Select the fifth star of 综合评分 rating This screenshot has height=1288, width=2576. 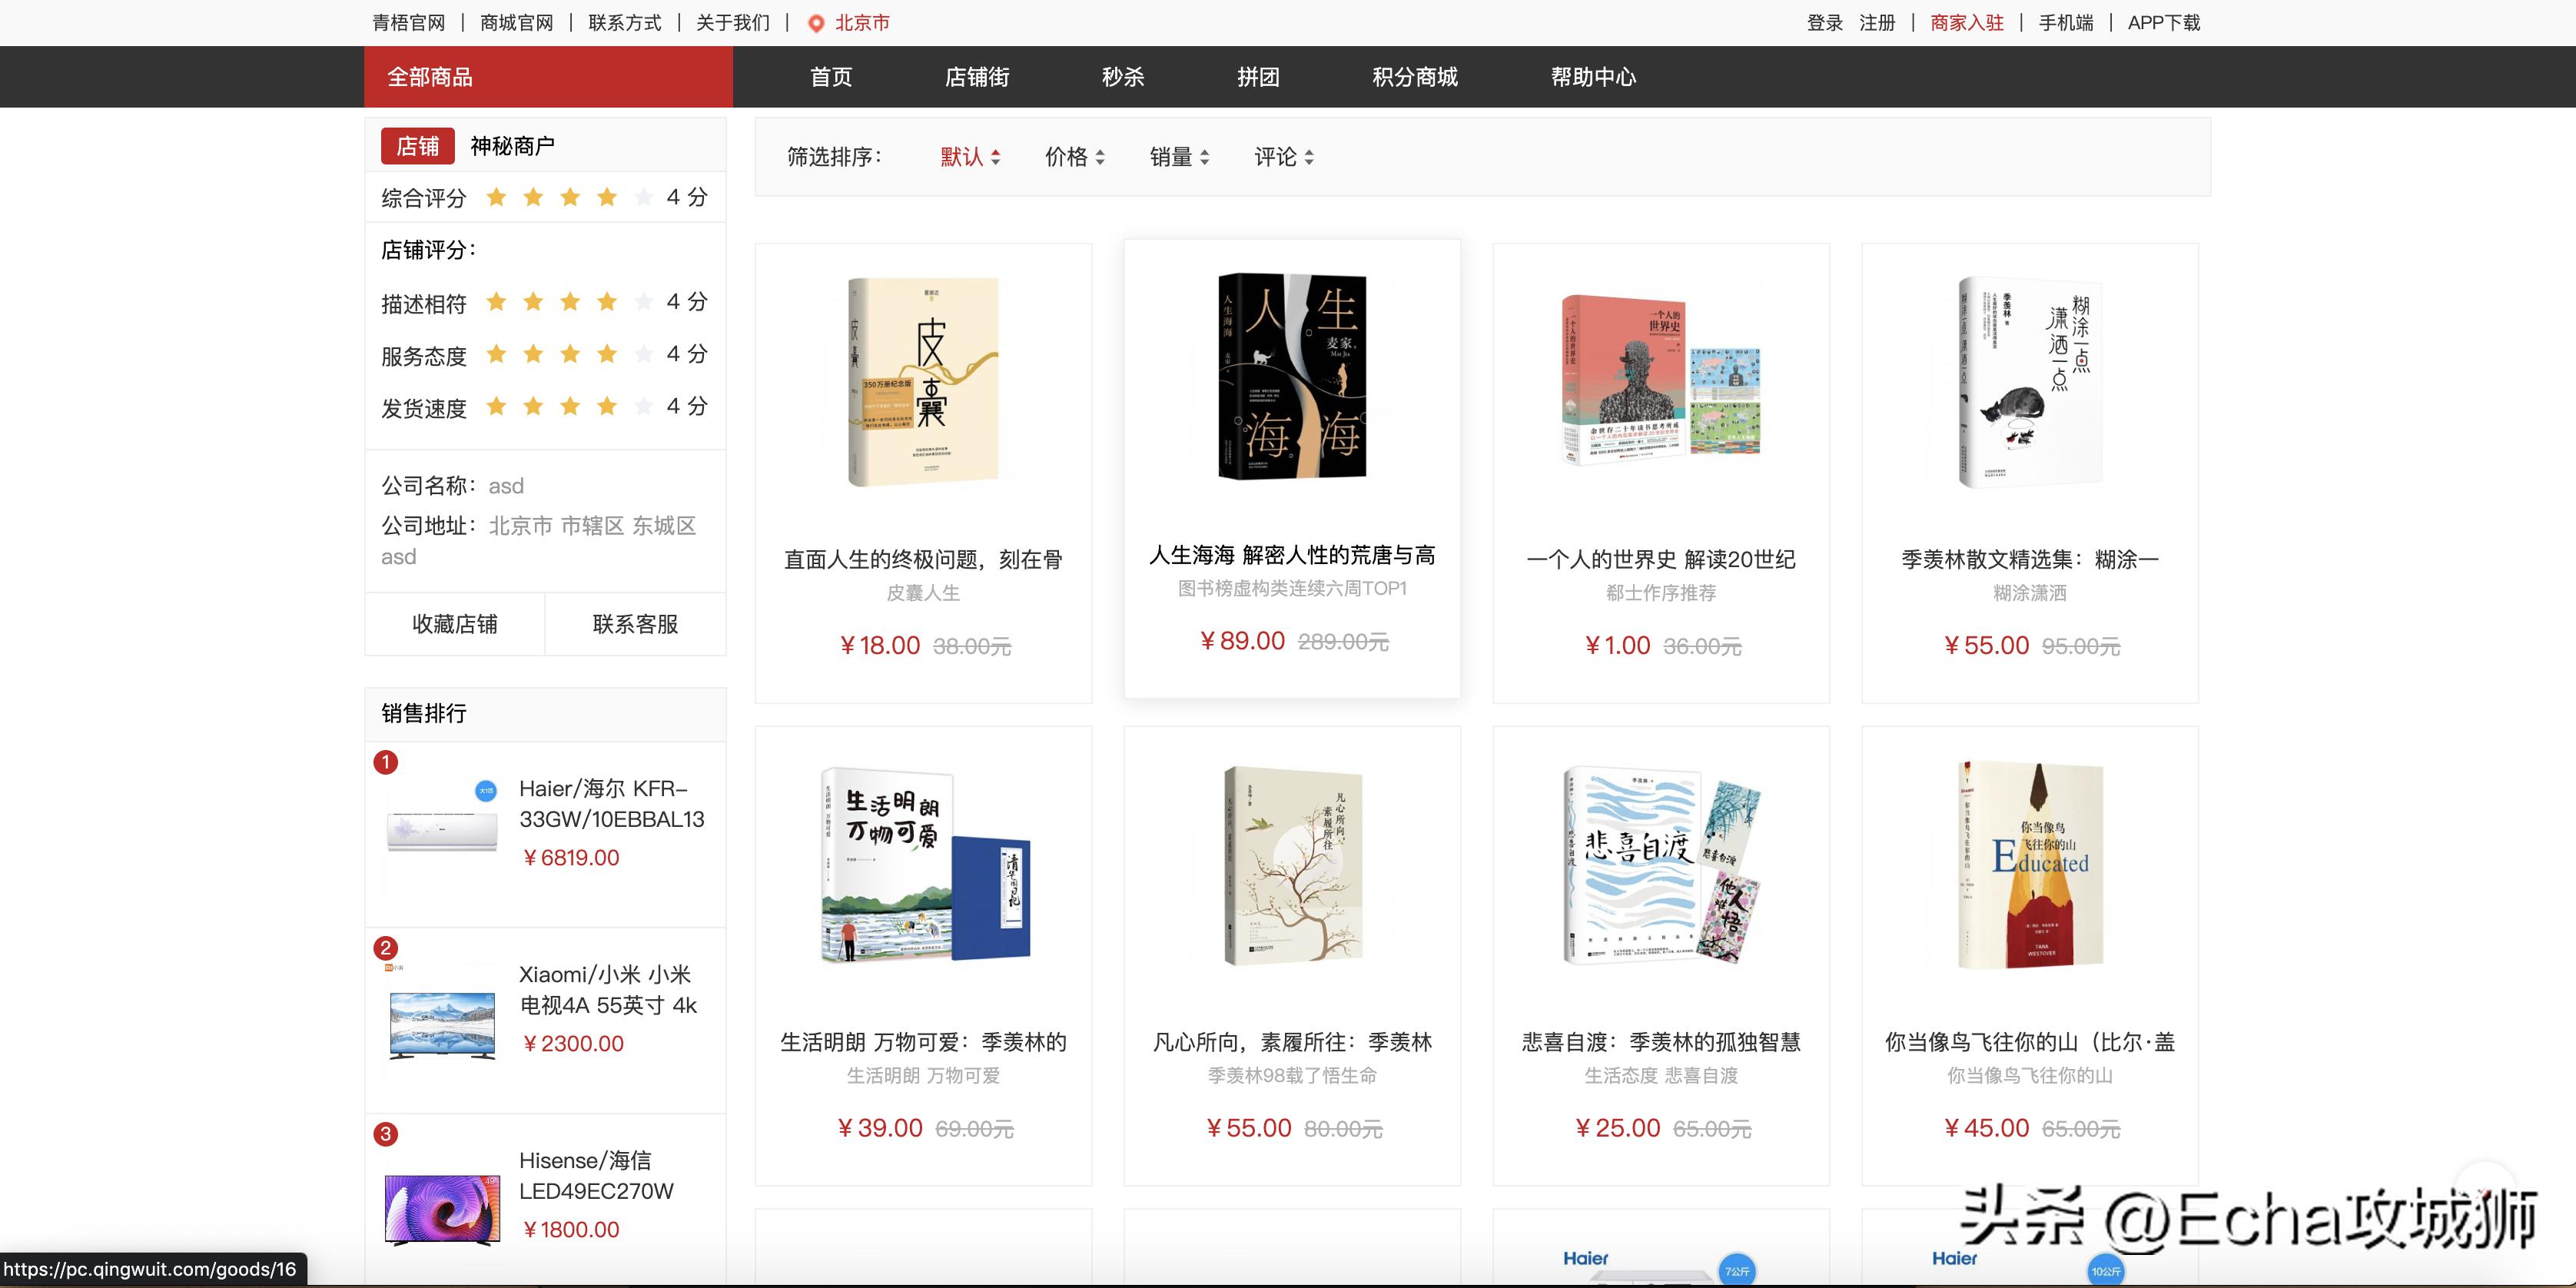643,197
